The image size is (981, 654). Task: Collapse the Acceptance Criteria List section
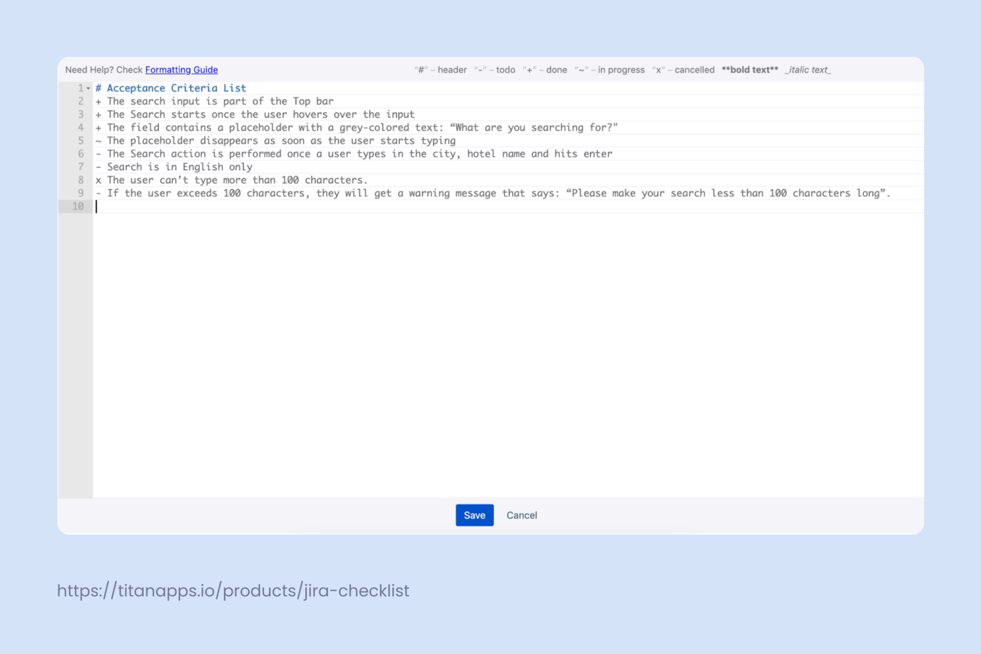(x=88, y=89)
